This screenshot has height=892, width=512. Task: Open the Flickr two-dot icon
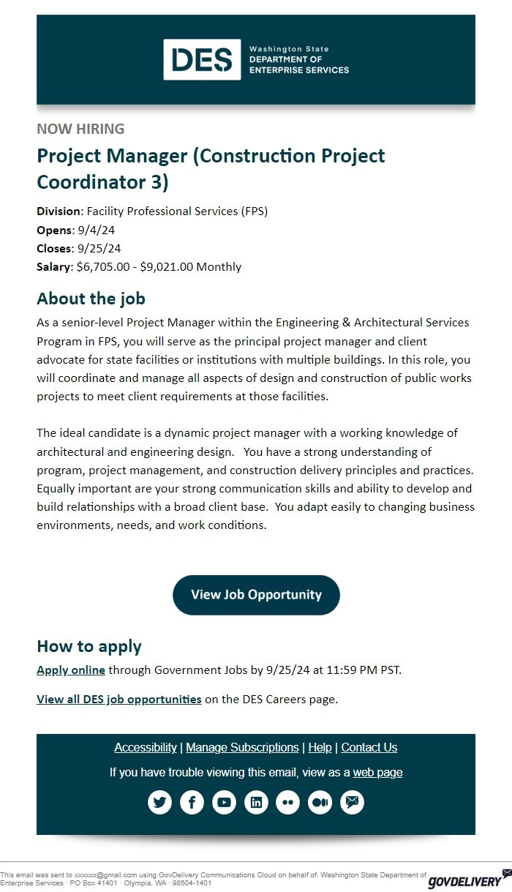[x=288, y=802]
